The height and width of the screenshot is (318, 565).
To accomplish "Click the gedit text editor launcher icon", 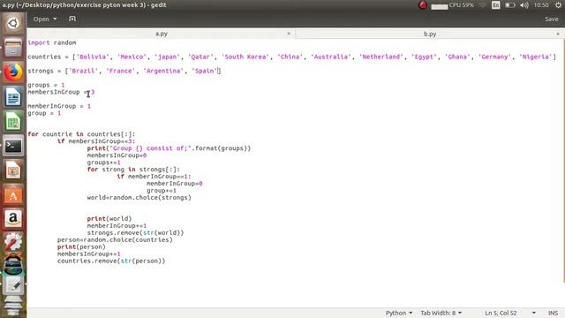I will [13, 285].
